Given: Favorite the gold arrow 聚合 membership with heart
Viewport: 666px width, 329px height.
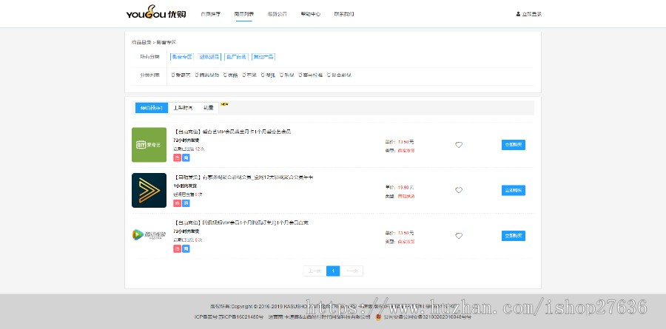Looking at the screenshot, I should point(459,190).
